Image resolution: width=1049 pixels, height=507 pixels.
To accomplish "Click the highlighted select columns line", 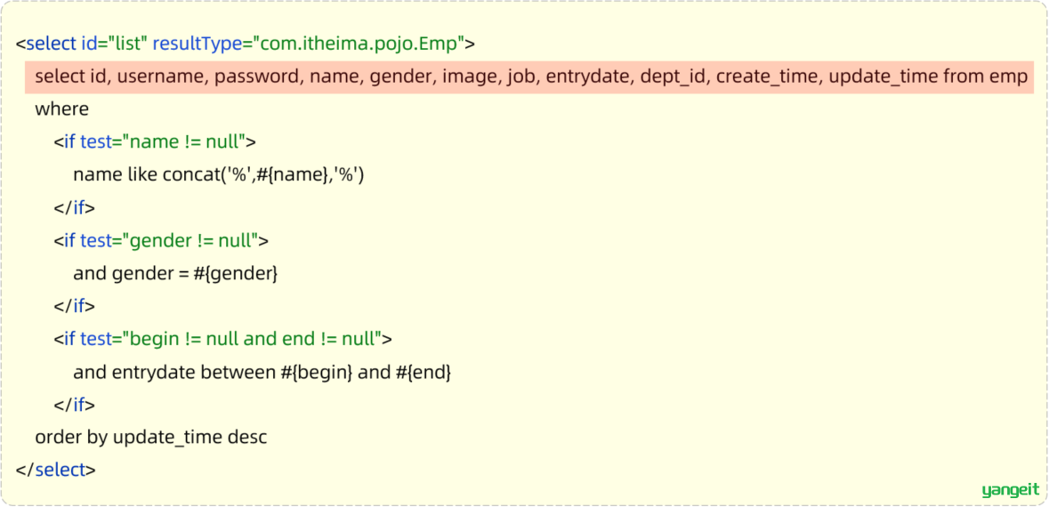I will (530, 76).
